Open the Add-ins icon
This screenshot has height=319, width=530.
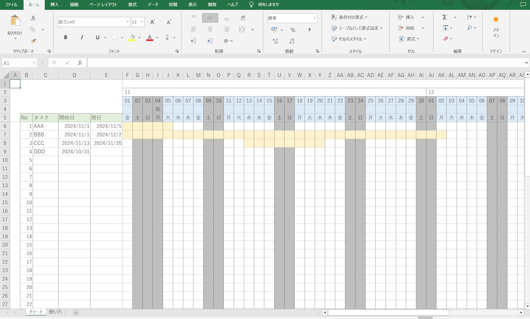coord(496,27)
